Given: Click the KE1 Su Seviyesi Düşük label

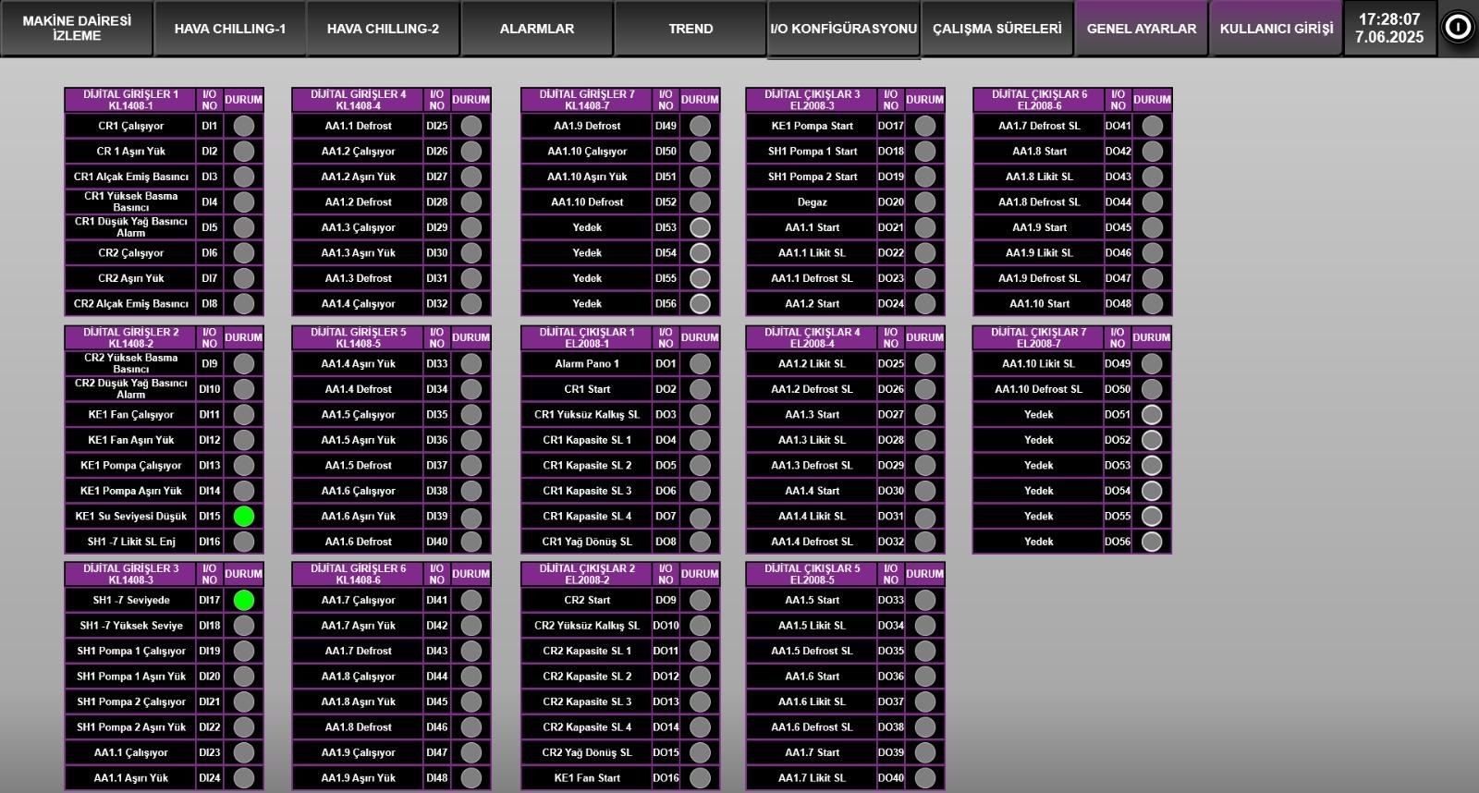Looking at the screenshot, I should (130, 517).
